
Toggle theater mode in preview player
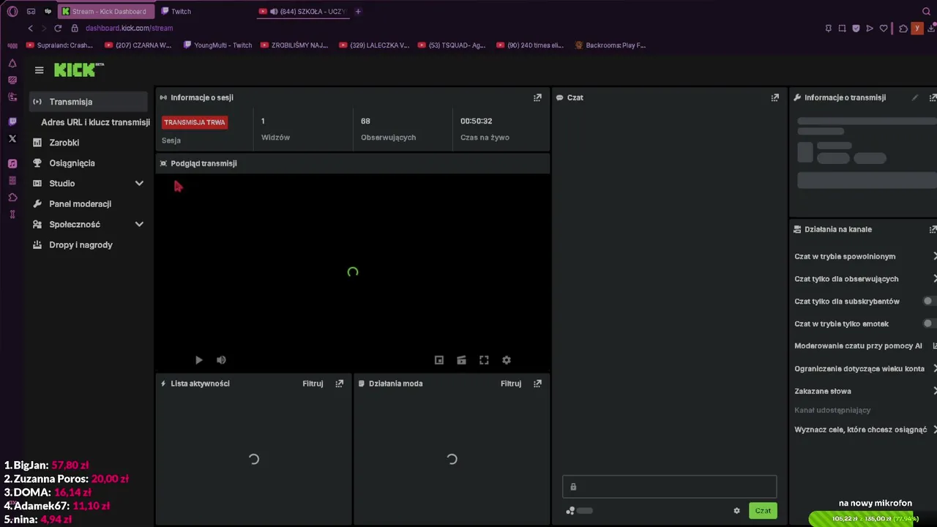(461, 360)
